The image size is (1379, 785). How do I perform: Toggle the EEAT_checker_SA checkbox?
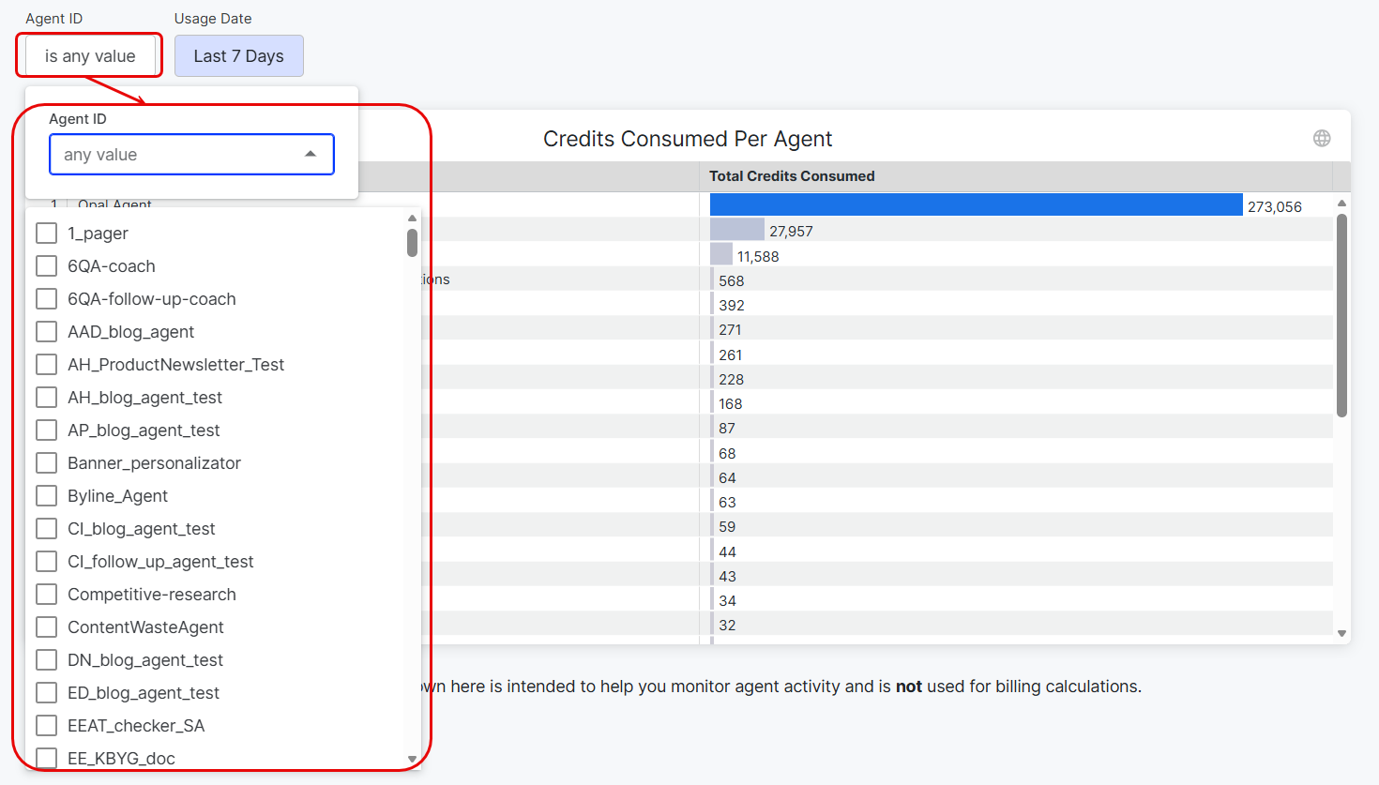[x=47, y=726]
